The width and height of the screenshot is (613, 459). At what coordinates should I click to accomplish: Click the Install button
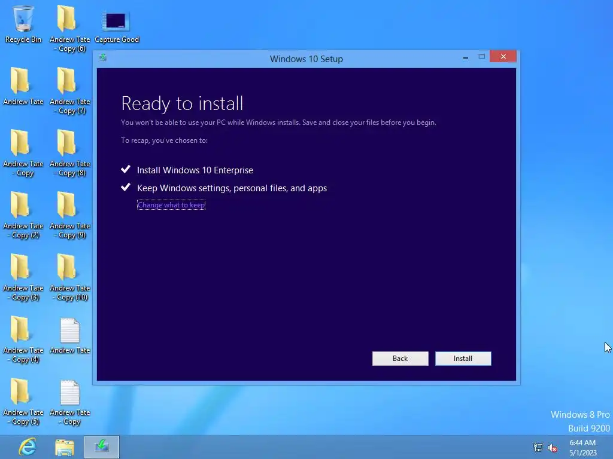click(x=463, y=359)
